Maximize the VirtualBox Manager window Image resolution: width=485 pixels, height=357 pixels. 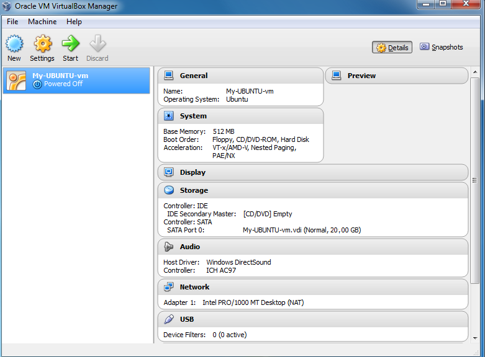(443, 4)
